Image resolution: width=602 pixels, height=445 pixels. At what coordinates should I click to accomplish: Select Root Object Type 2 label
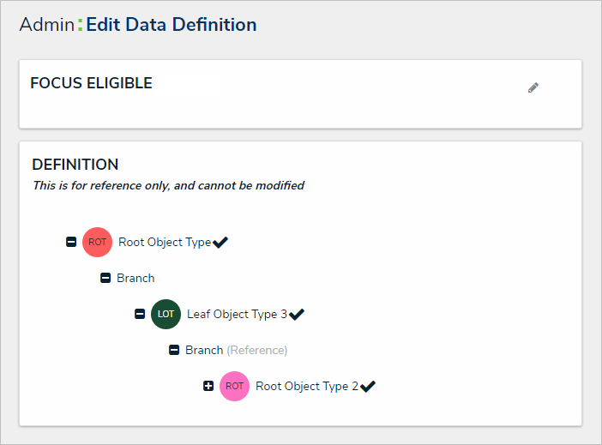tap(307, 386)
